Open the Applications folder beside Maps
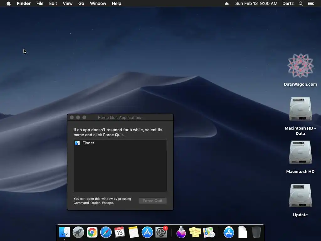This screenshot has width=321, height=241. [x=229, y=232]
